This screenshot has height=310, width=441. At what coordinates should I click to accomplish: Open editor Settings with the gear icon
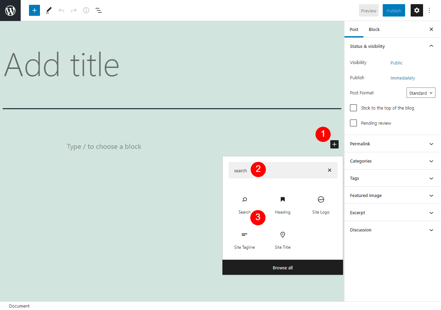point(417,10)
